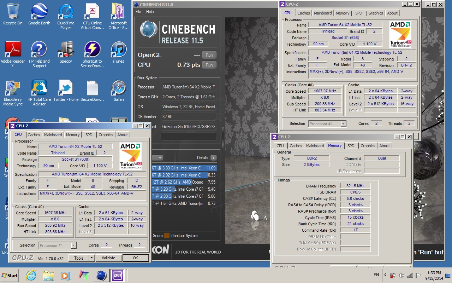Launch the Microsoft Office shortcut
Image resolution: width=452 pixels, height=283 pixels.
119,16
